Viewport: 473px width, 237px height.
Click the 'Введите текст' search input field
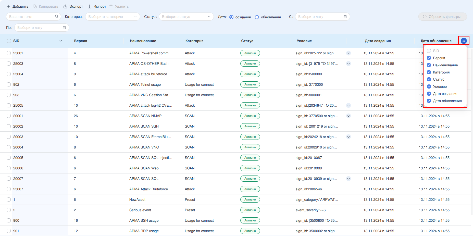click(x=31, y=17)
